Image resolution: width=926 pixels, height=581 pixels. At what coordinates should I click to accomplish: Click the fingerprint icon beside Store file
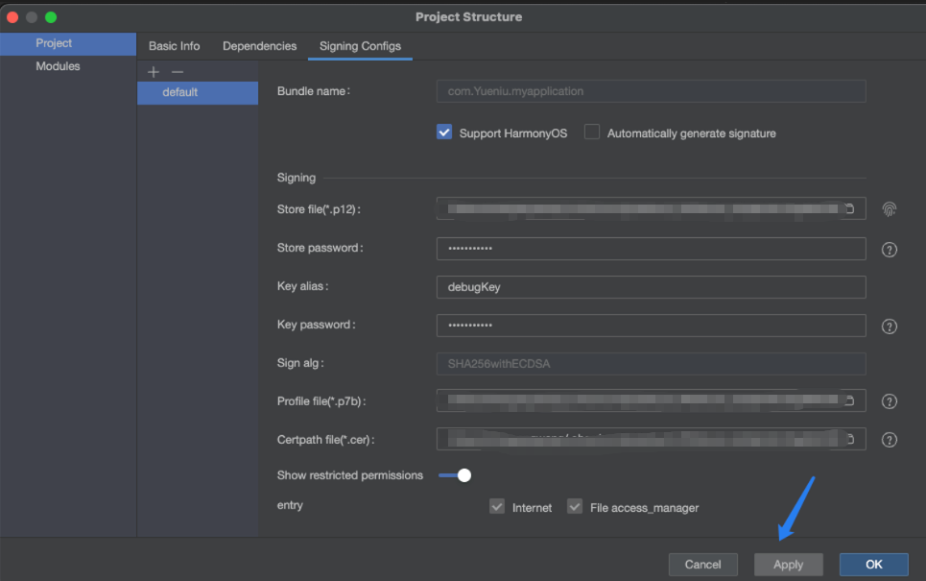889,209
